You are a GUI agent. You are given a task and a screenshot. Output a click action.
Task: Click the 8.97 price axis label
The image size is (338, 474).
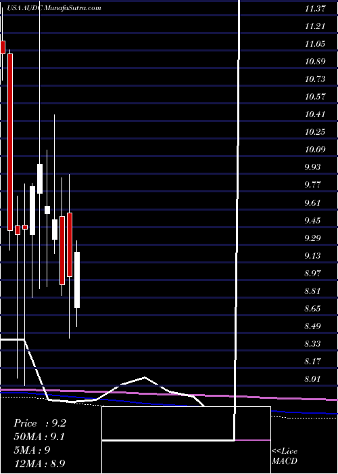click(312, 274)
